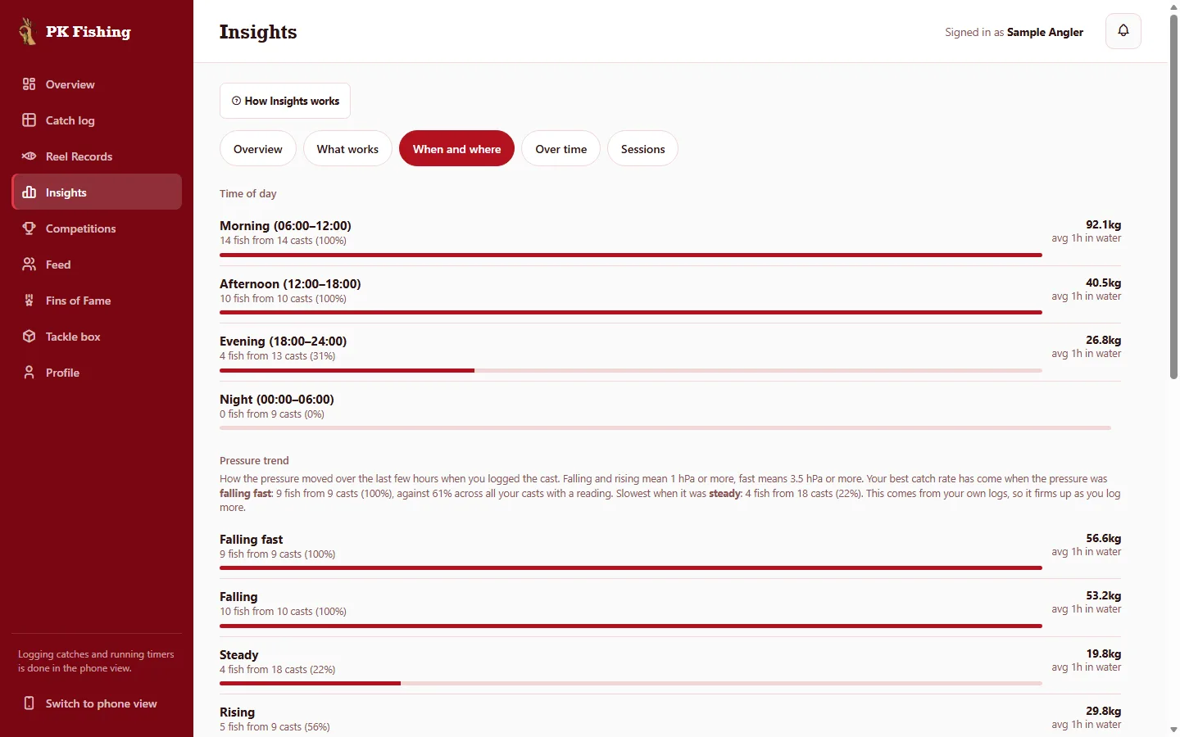
Task: Click the Falling fast catch rate bar
Action: click(x=631, y=567)
